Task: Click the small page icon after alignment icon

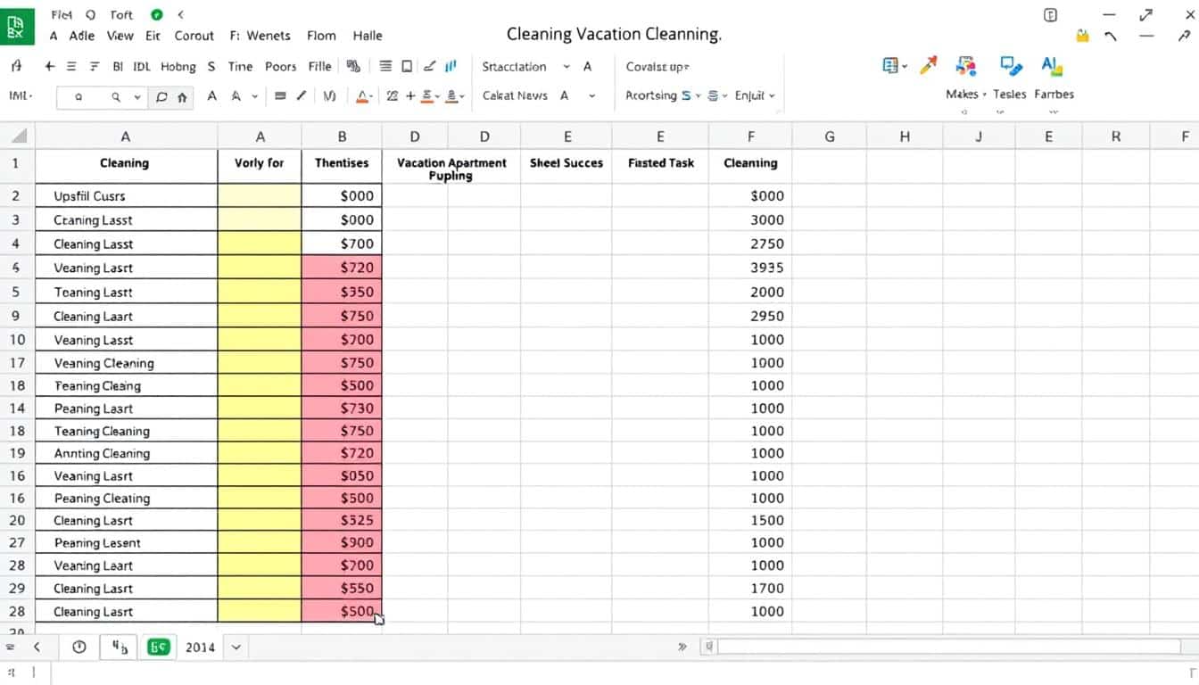Action: click(407, 66)
